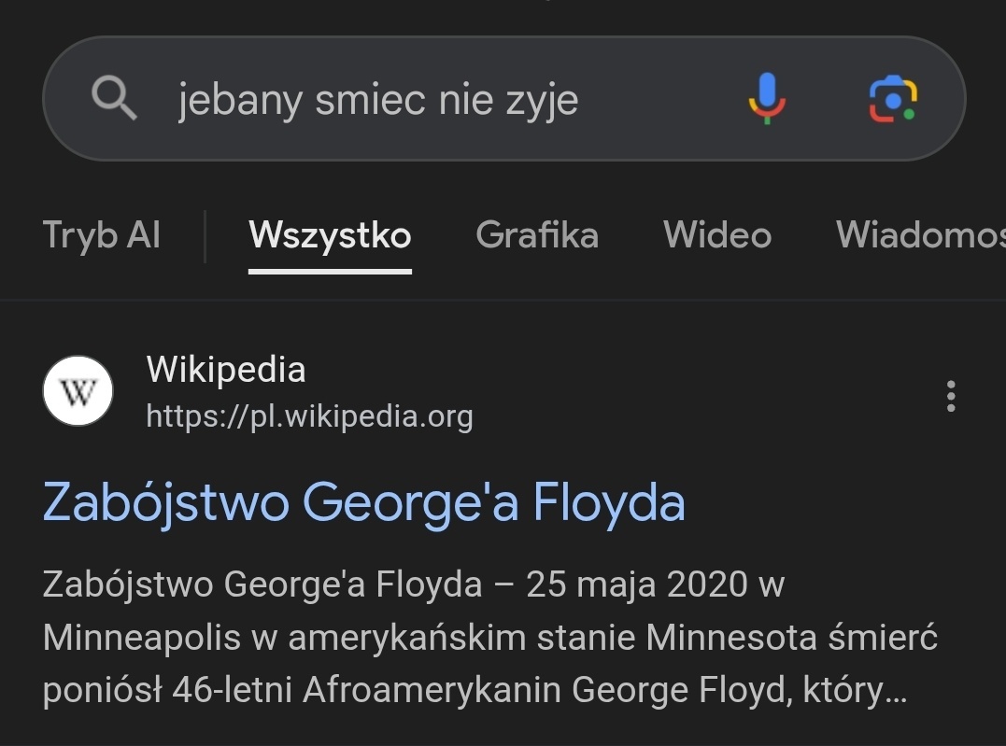Open the Zabójstwo George'a Floyda result title
Viewport: 1006px width, 746px height.
pos(364,502)
